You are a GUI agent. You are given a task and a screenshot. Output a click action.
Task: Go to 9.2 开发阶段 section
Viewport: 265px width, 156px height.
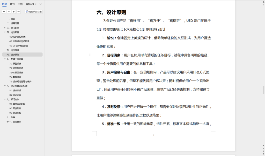15,108
